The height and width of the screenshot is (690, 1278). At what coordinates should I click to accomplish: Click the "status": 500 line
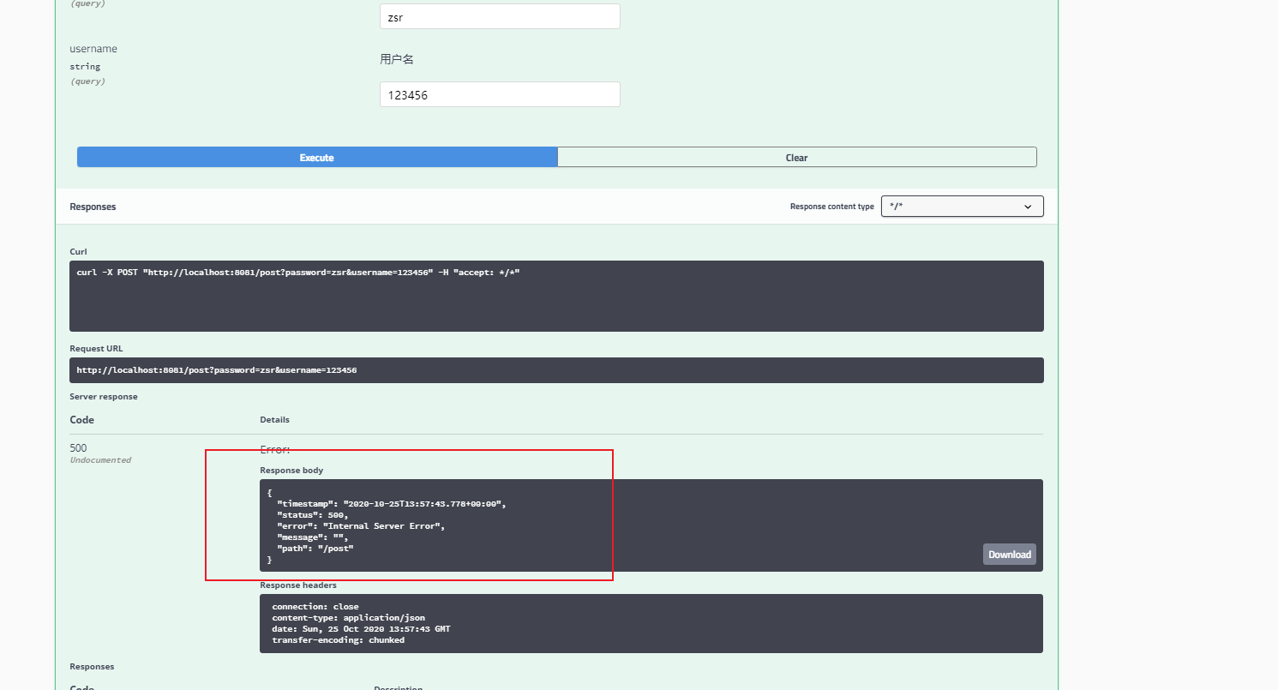click(313, 515)
